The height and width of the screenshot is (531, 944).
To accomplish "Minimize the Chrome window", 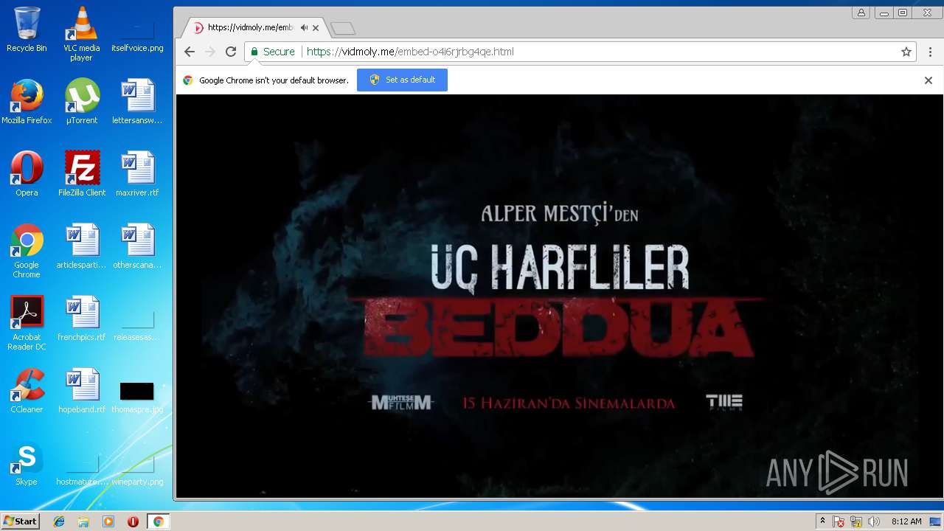I will click(x=884, y=13).
